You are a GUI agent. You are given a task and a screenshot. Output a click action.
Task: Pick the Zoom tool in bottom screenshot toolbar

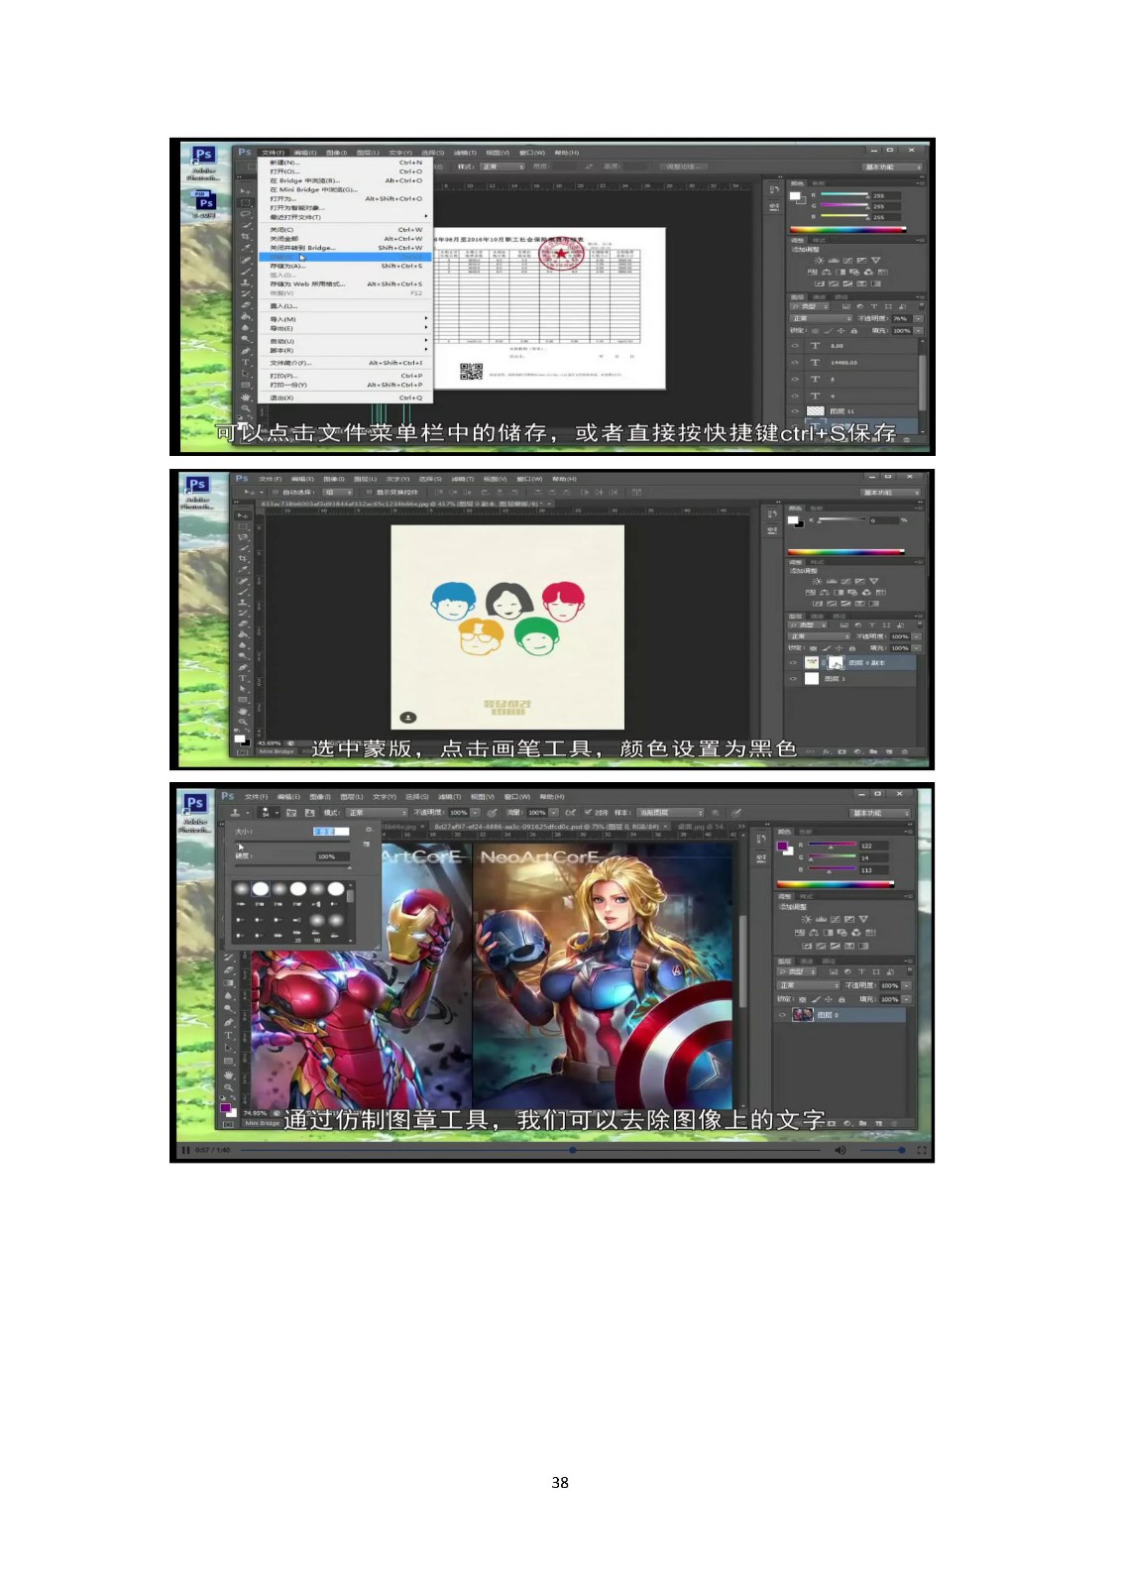(x=228, y=1087)
